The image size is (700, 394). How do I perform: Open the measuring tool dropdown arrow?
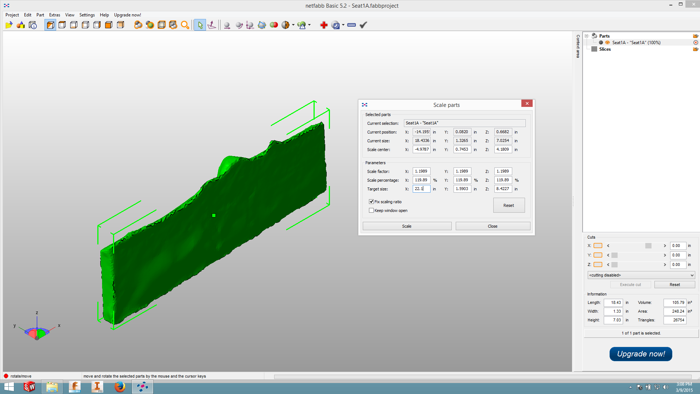(x=343, y=25)
